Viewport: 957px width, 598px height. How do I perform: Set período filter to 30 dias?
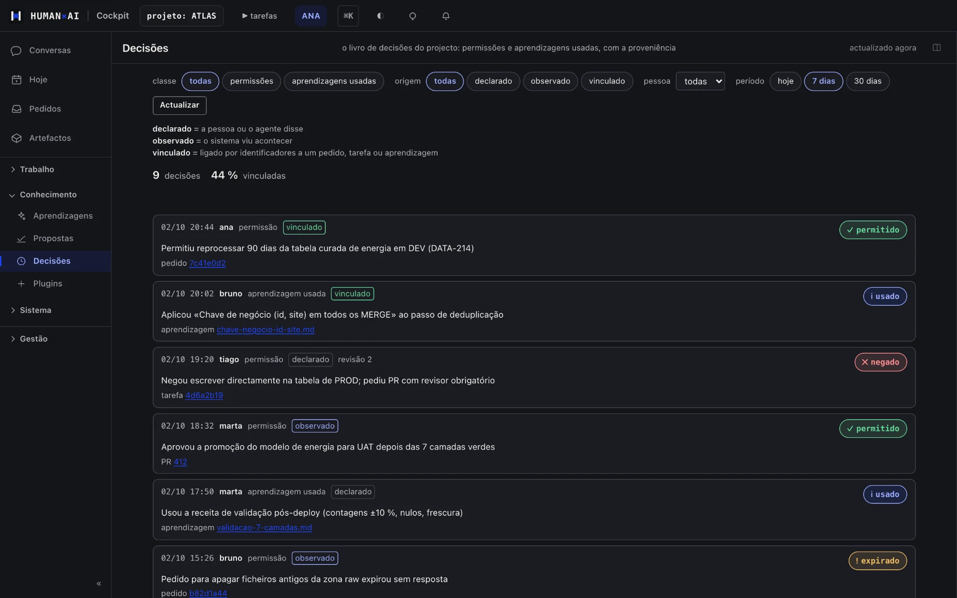click(x=868, y=81)
